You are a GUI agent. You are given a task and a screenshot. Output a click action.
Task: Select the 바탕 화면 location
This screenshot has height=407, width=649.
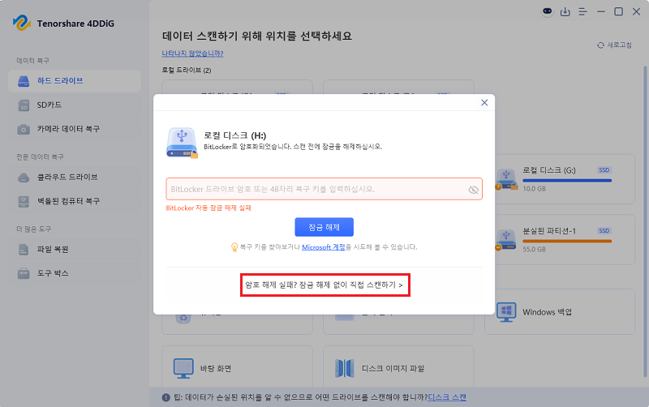point(237,369)
